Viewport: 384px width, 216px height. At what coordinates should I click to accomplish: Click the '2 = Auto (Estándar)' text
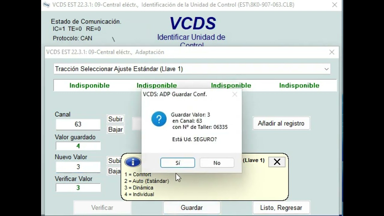click(x=147, y=181)
